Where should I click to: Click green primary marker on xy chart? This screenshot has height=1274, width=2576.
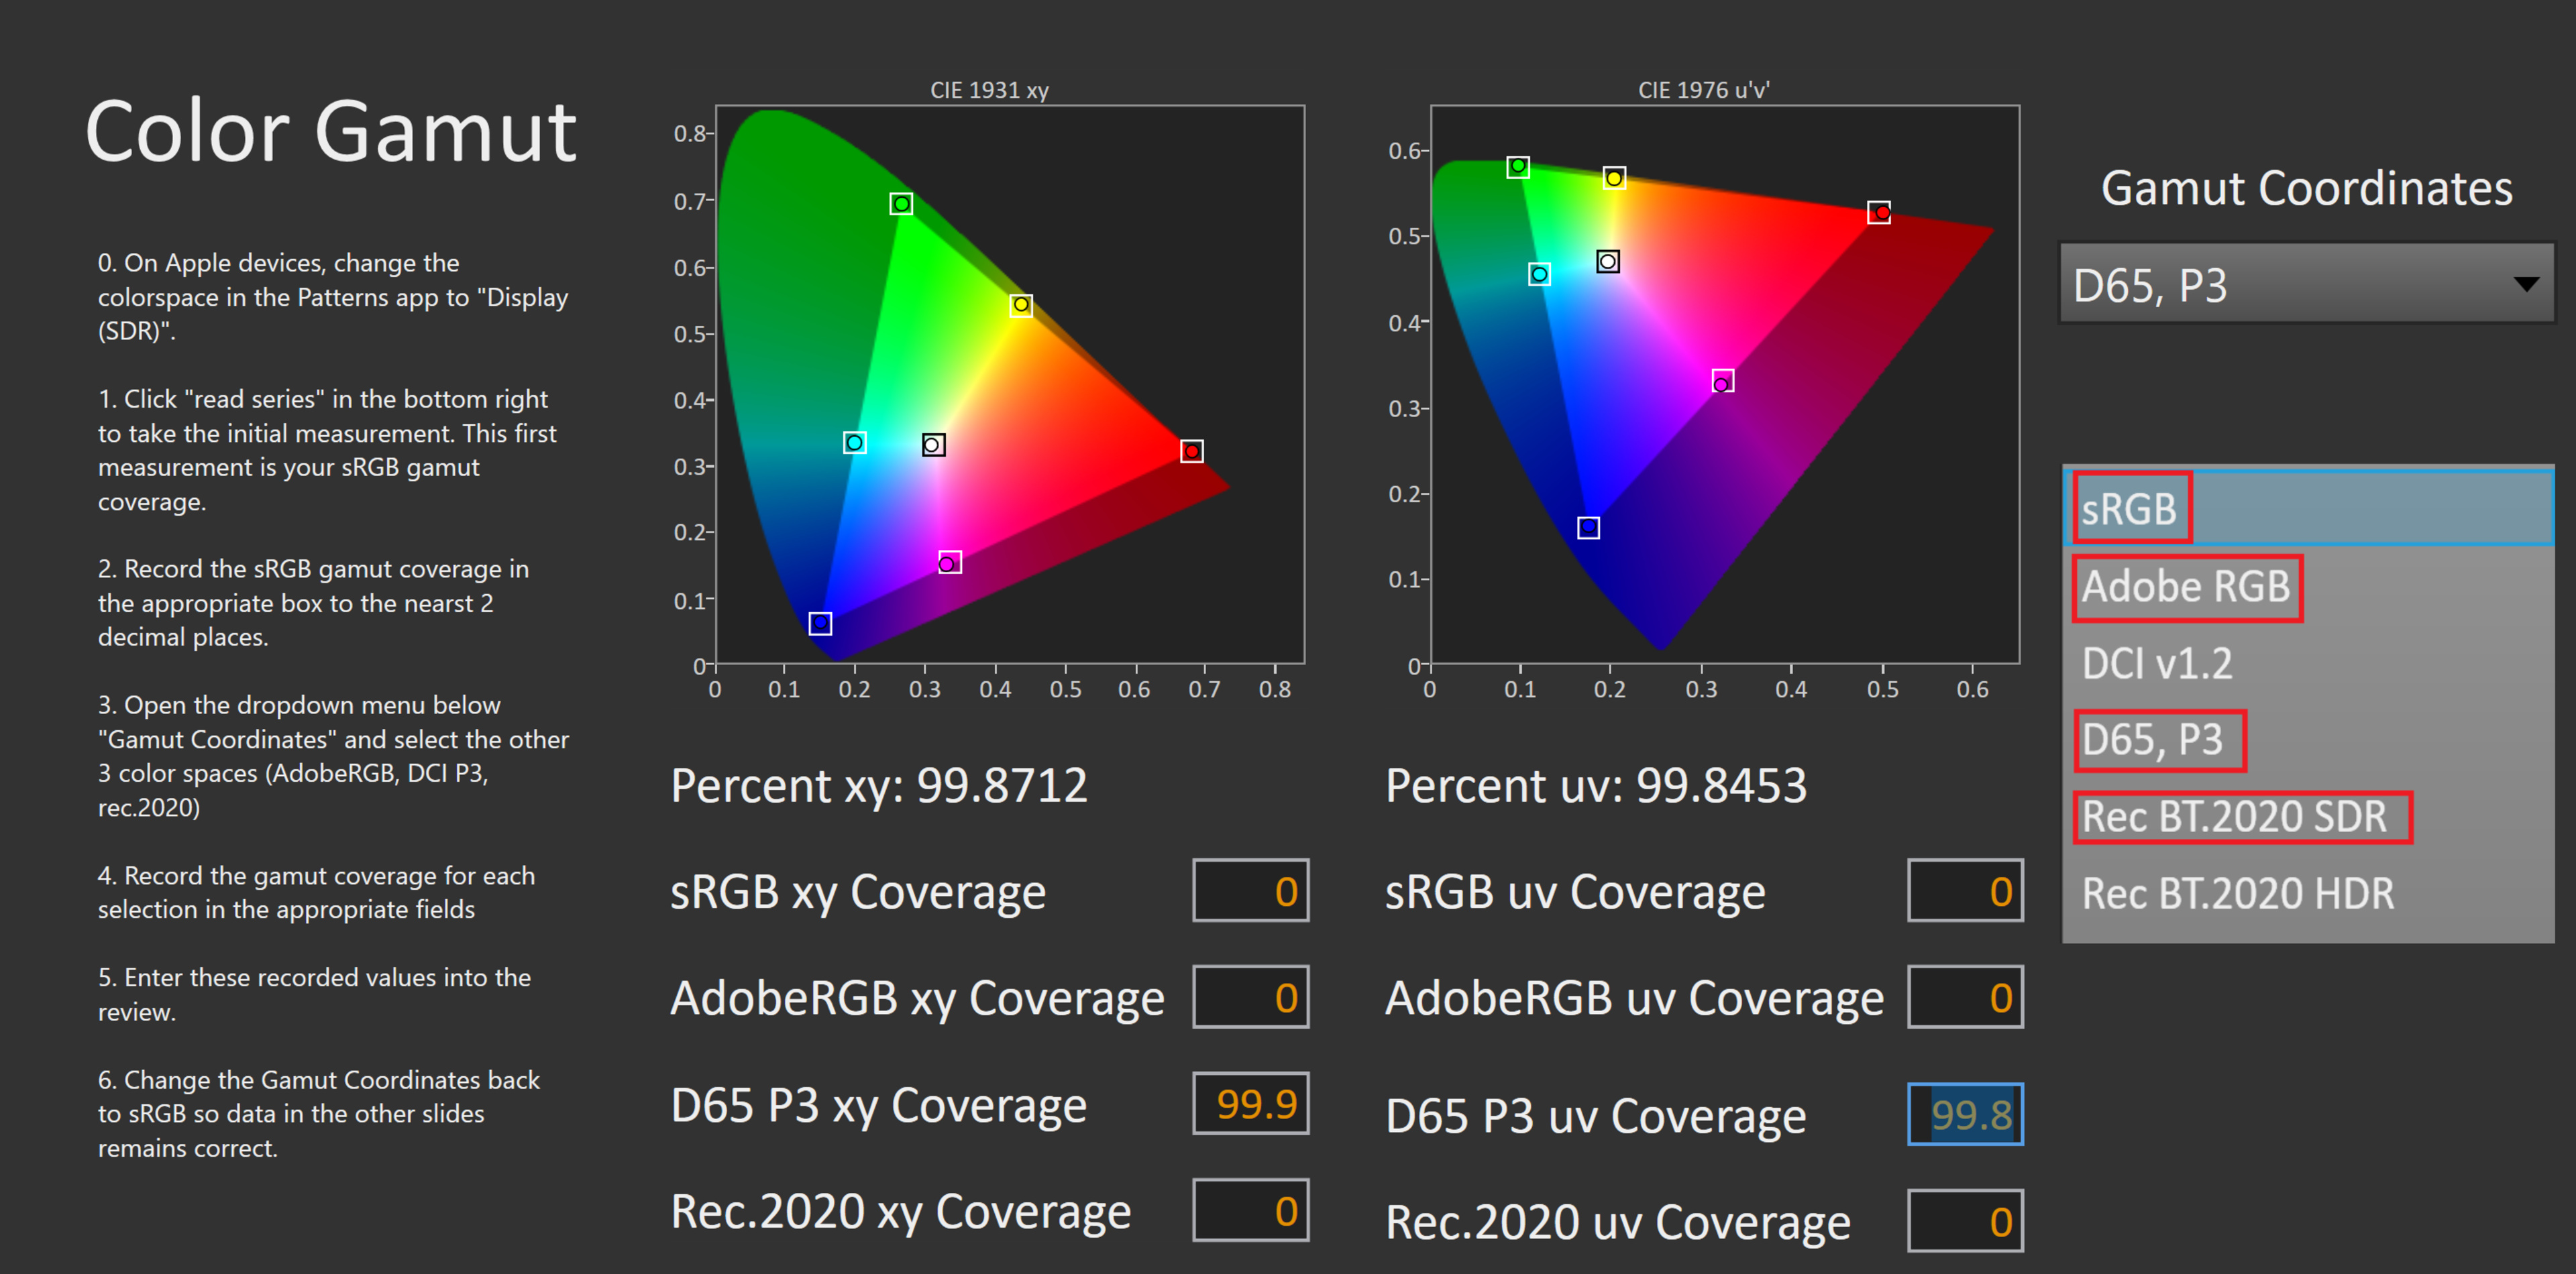point(901,204)
